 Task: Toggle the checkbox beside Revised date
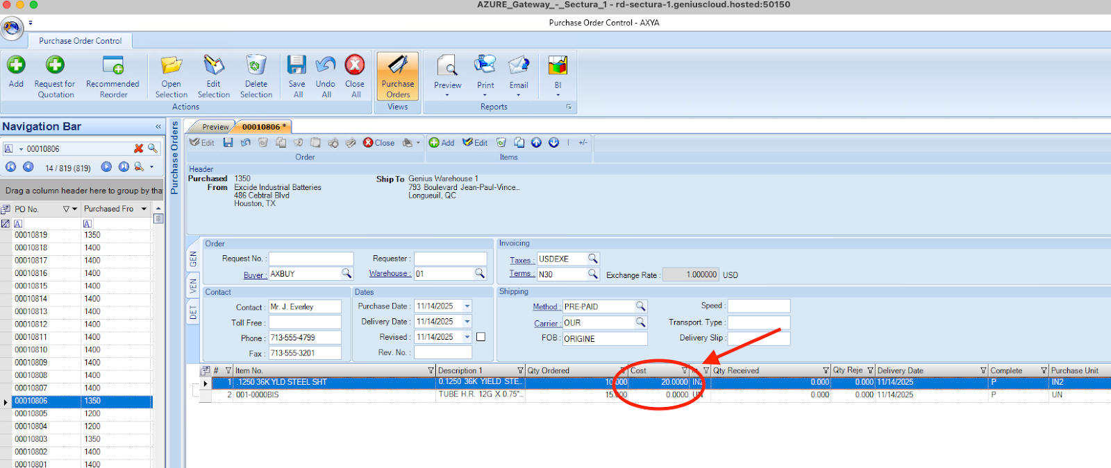(481, 337)
